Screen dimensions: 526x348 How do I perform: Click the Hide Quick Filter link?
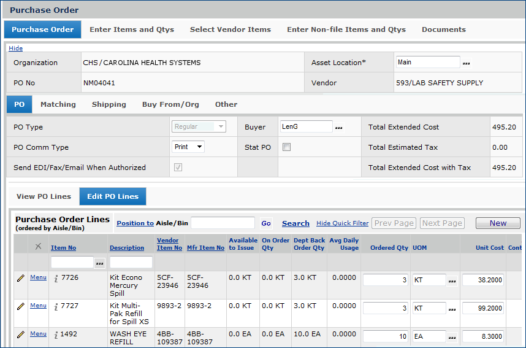342,223
